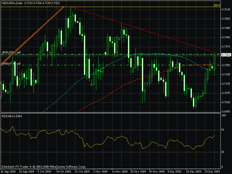Click the 20 Nov 2009 date label

click(x=138, y=171)
